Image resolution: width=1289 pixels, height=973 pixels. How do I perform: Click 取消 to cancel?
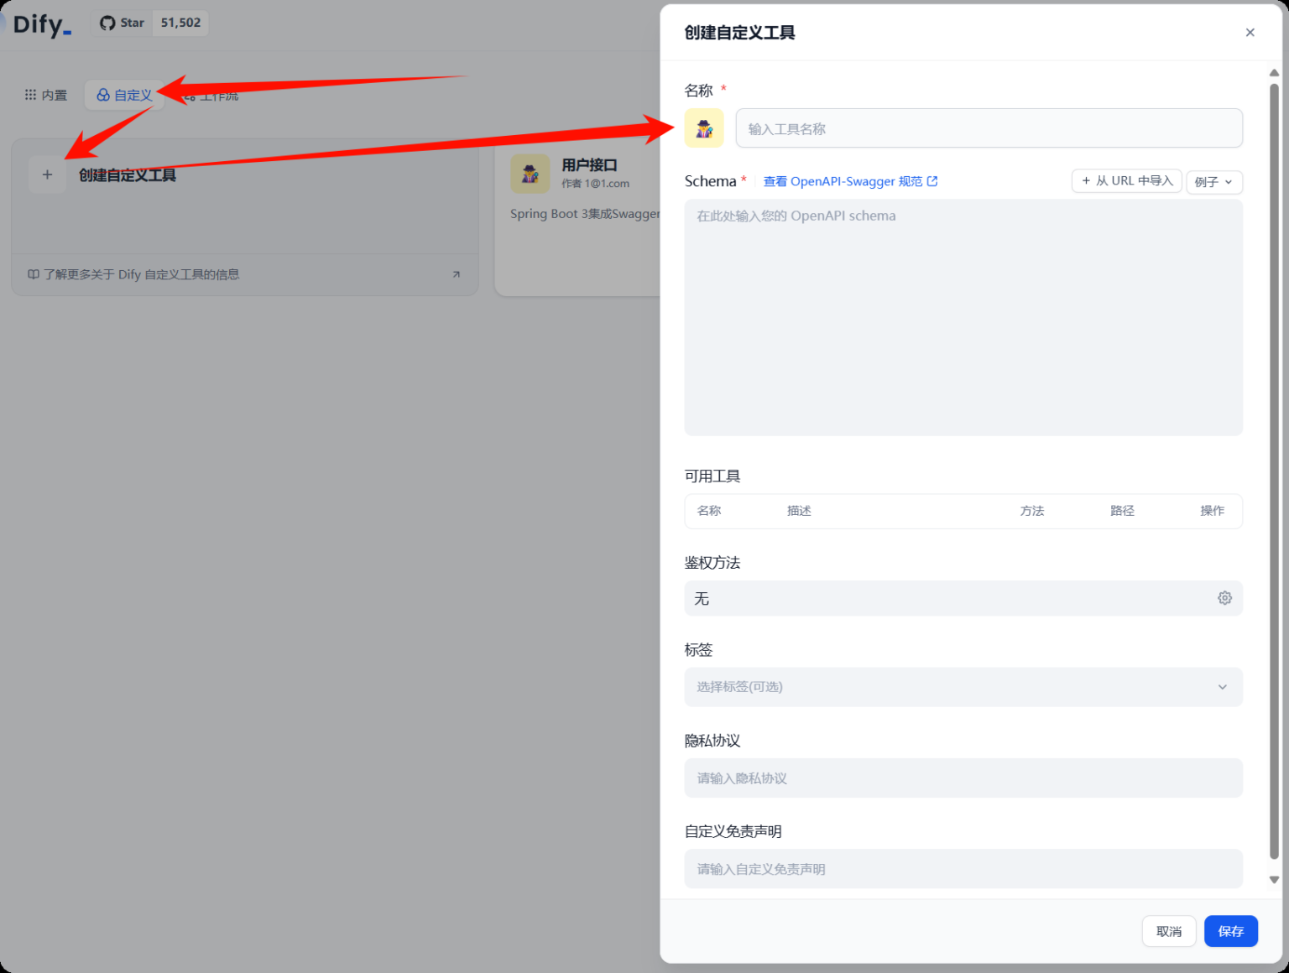[1168, 931]
